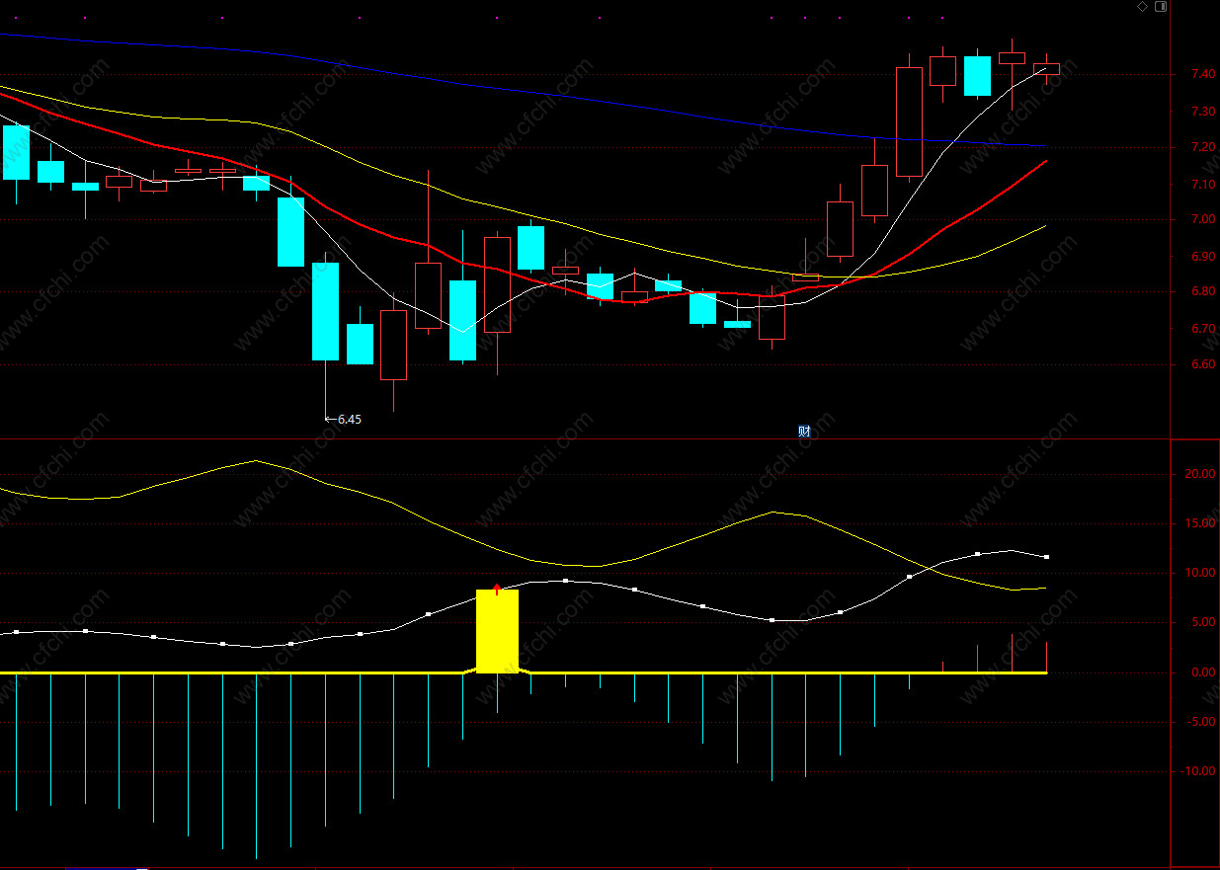Click the 10.00 indicator axis label

pos(1199,573)
